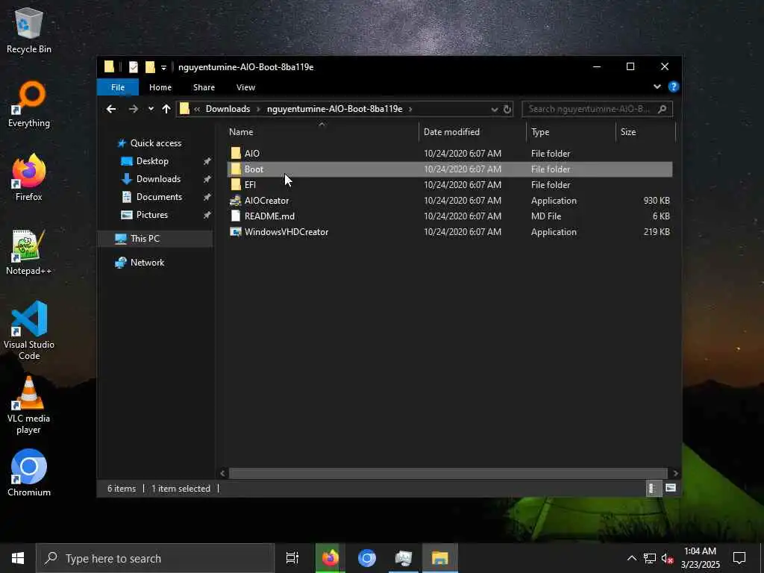Click scroll right arrow of file list

pos(675,473)
